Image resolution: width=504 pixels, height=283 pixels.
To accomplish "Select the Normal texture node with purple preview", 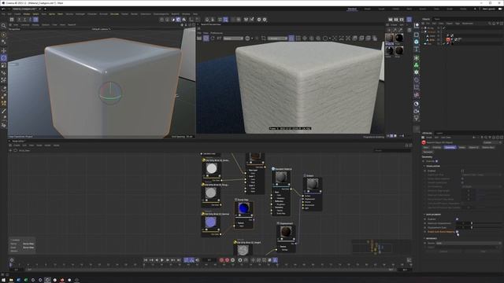I will click(x=211, y=224).
